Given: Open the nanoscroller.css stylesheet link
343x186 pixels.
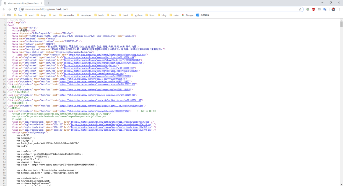Looking at the screenshot, I should coord(94,74).
